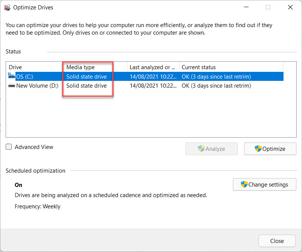Click D: drive's Solid state drive cell

86,86
